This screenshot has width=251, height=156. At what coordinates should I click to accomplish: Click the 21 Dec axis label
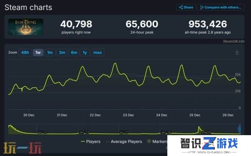pyautogui.click(x=62, y=115)
